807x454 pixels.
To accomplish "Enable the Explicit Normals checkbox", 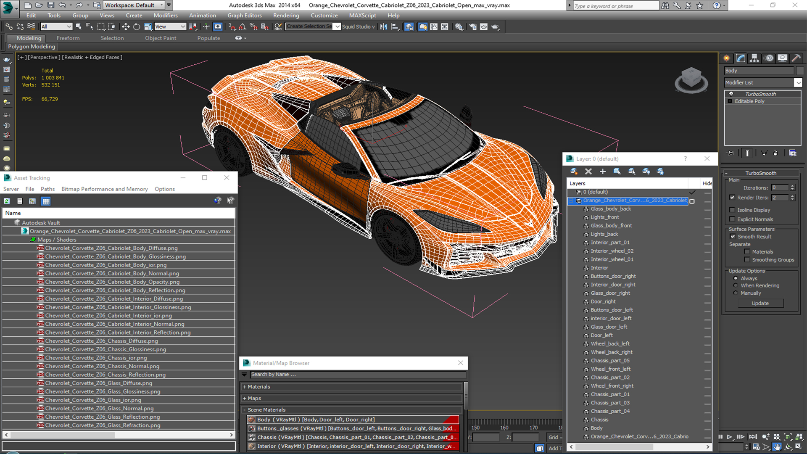I will 732,219.
